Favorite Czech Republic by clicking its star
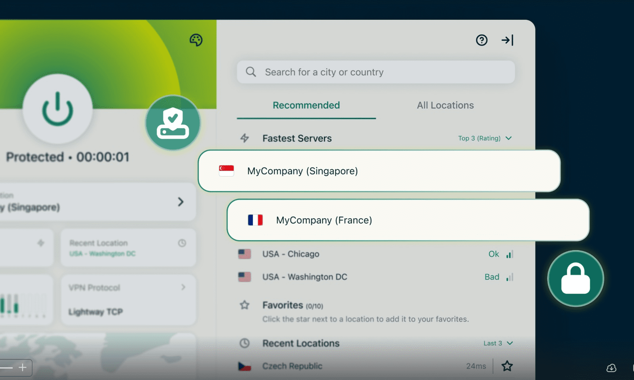This screenshot has height=380, width=634. click(x=507, y=366)
